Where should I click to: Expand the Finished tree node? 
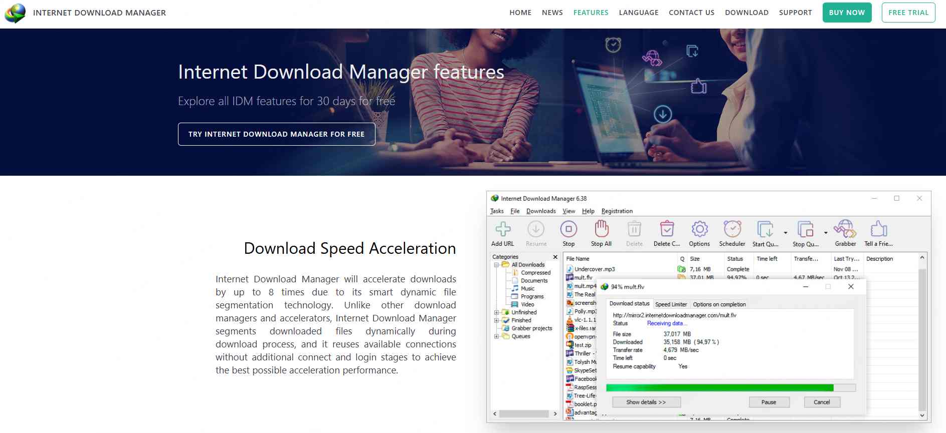click(496, 320)
